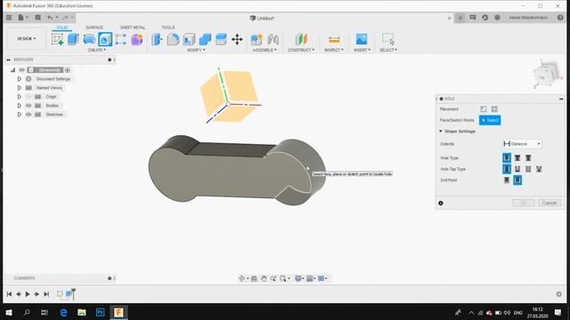The width and height of the screenshot is (570, 320).
Task: Switch to the Tools tab
Action: (168, 28)
